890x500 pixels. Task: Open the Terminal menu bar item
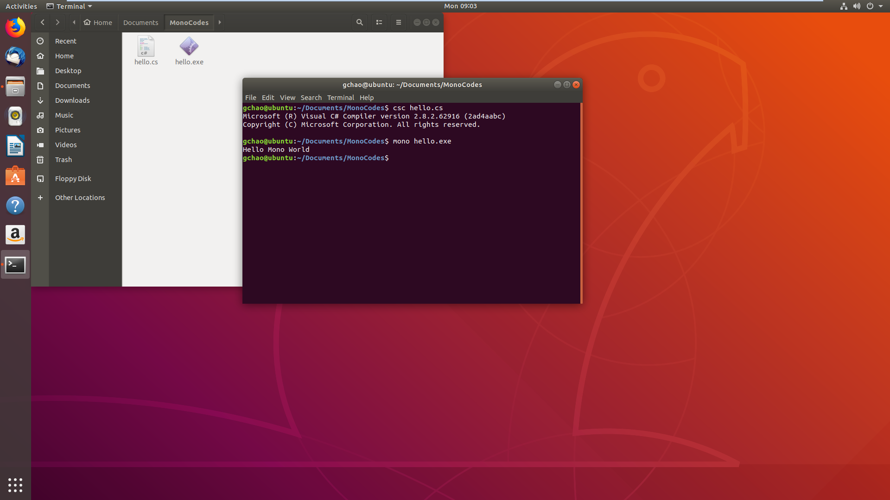(341, 97)
